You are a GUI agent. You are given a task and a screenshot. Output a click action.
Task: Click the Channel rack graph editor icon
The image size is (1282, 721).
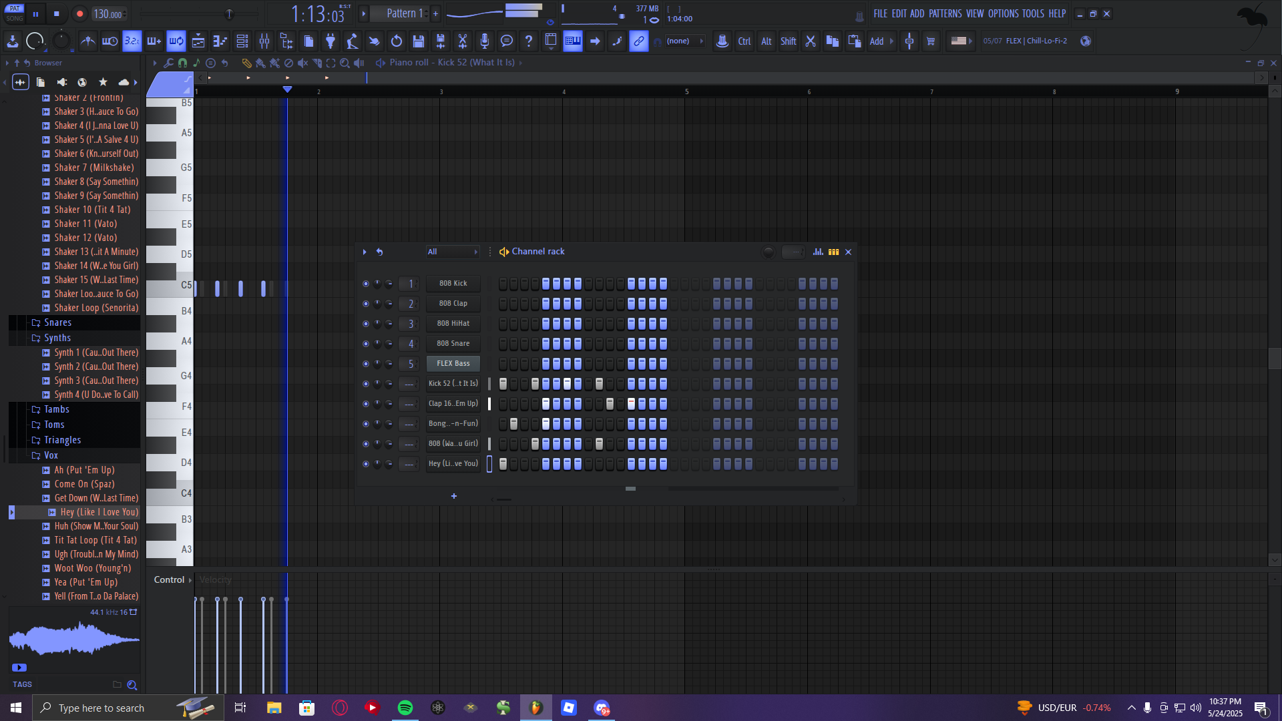click(x=818, y=252)
